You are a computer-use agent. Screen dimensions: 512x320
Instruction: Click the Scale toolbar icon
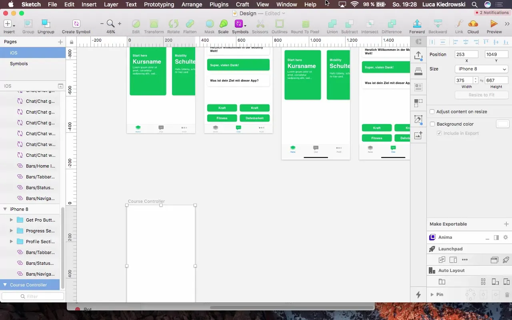pos(223,24)
